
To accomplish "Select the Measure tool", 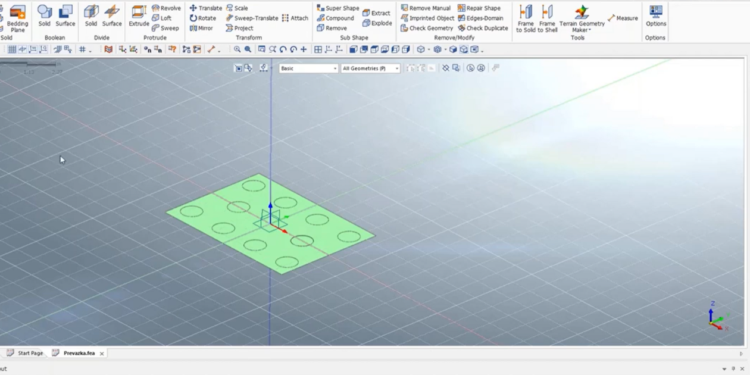I will pyautogui.click(x=623, y=18).
